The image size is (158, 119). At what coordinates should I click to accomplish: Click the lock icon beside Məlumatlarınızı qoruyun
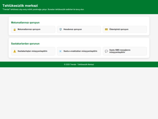(15, 29)
